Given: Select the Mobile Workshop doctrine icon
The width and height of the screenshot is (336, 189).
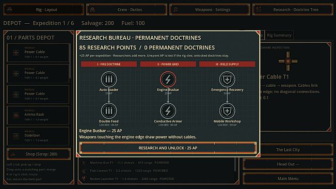Looking at the screenshot, I should 227,111.
